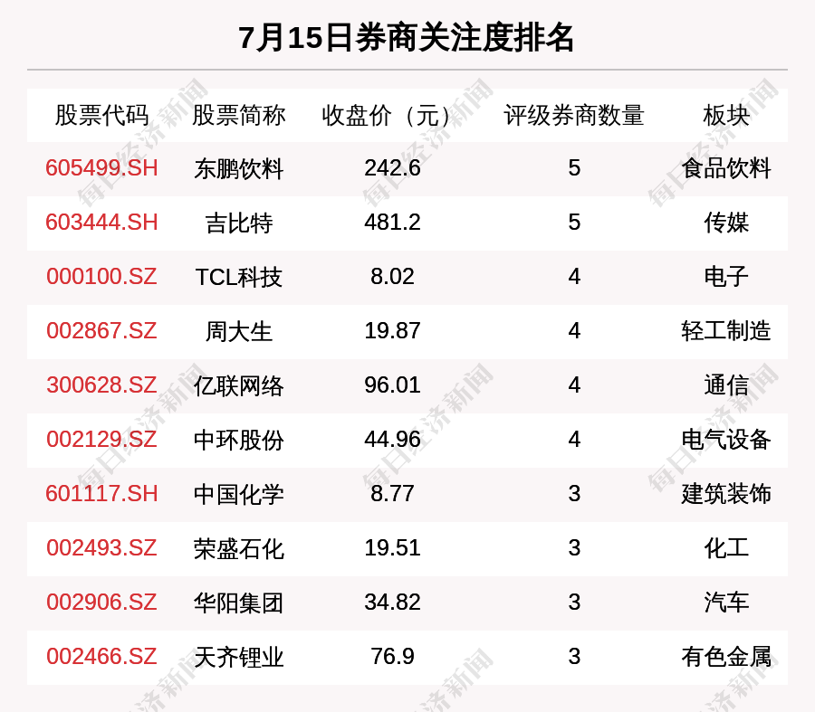
Task: Click broker count 5 in 东鹏饮料 row
Action: [x=574, y=168]
